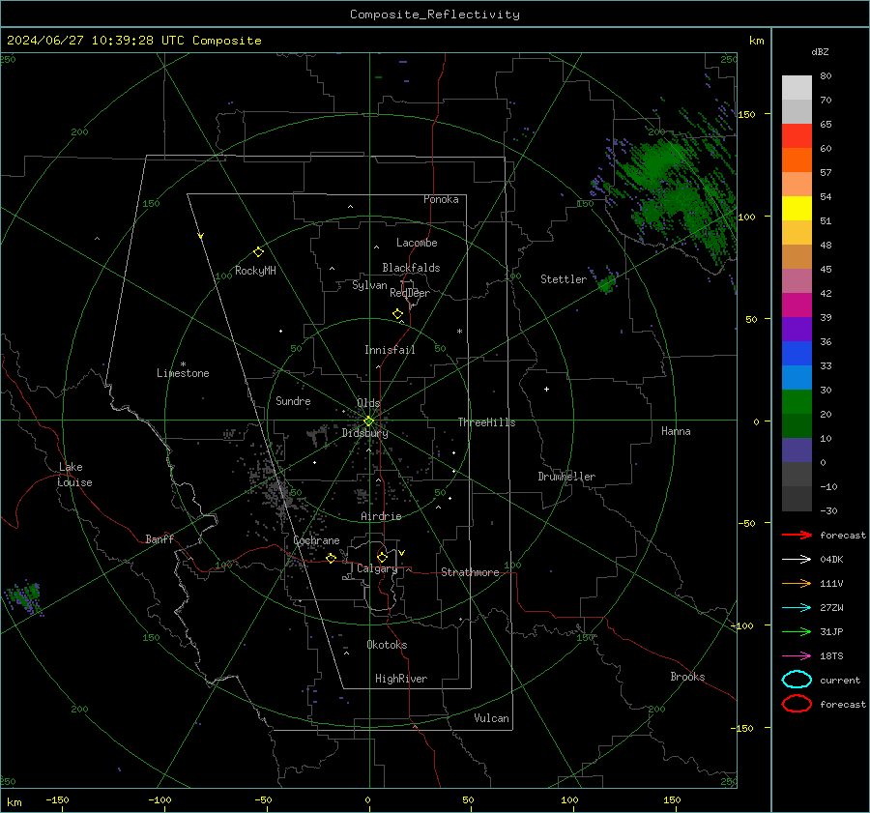Click the cyan 27ZW arrow in legend
Viewport: 870px width, 813px height.
(797, 608)
